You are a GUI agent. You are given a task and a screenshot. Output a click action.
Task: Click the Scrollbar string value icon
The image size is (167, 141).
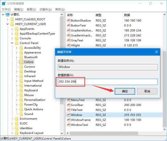(68, 105)
